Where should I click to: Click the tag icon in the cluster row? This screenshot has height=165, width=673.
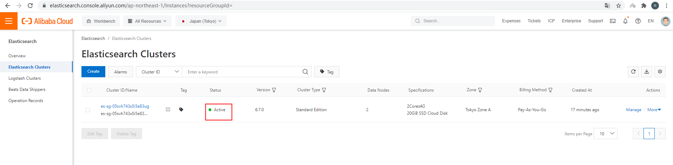tap(181, 109)
